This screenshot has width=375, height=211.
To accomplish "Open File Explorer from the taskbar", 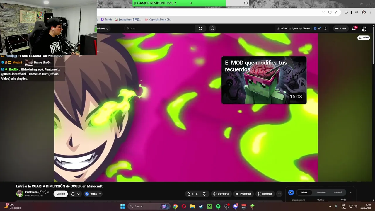I will point(192,206).
